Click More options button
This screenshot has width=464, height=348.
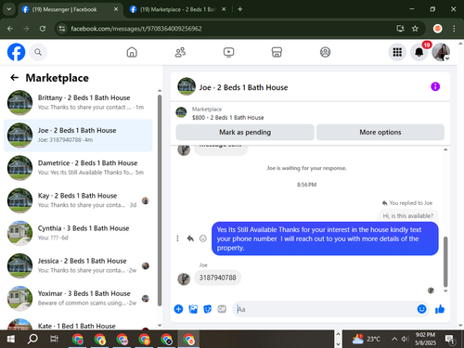[x=380, y=133]
